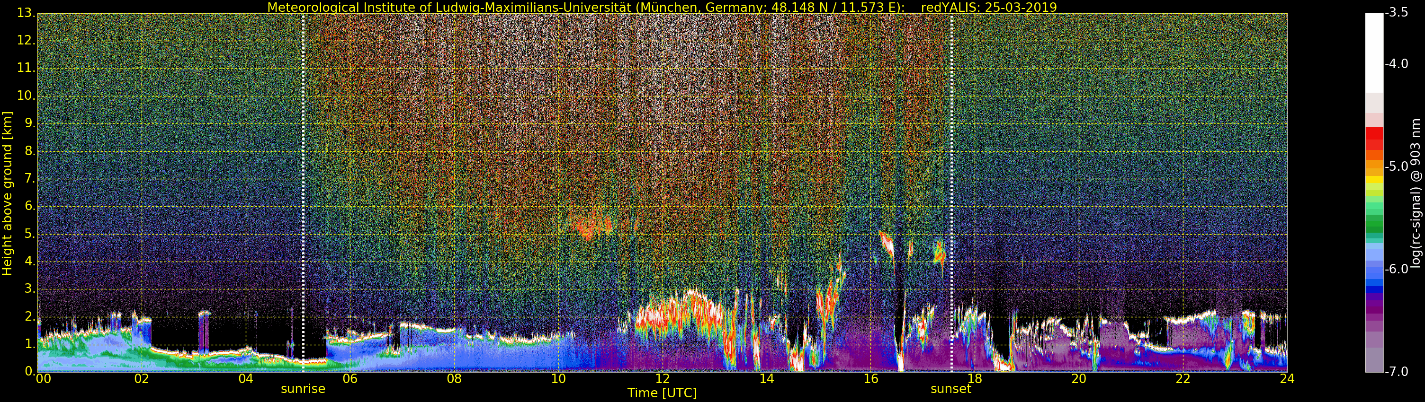The image size is (1425, 402).
Task: Click the white dotted sunset marker line
Action: pyautogui.click(x=951, y=192)
